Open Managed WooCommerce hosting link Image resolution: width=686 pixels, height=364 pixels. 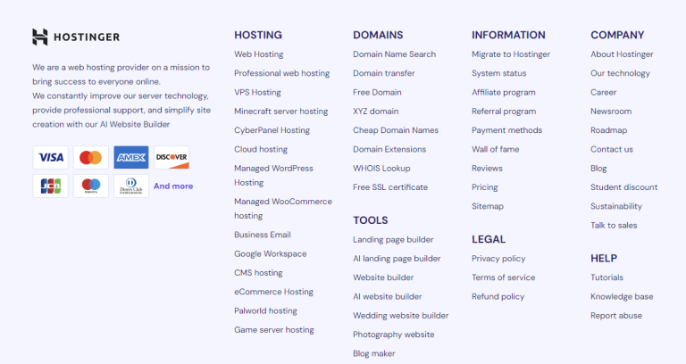(x=283, y=209)
